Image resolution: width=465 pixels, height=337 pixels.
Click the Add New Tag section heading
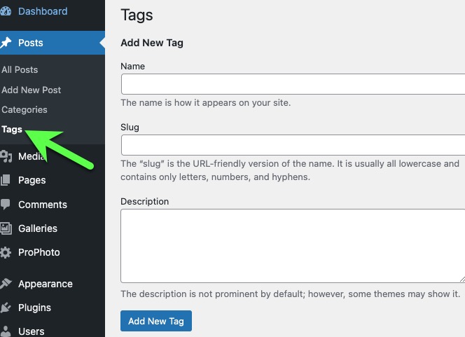[152, 43]
